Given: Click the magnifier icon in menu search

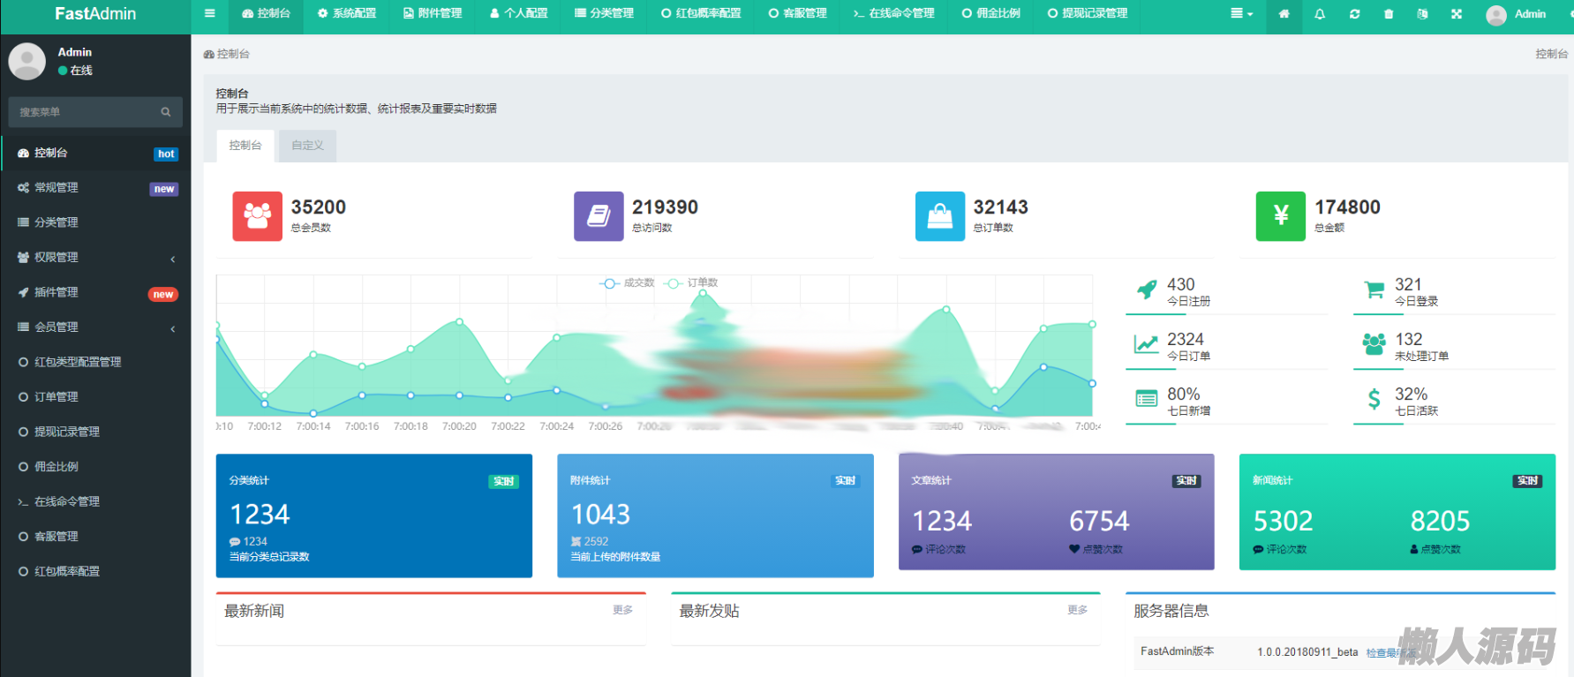Looking at the screenshot, I should pyautogui.click(x=165, y=112).
